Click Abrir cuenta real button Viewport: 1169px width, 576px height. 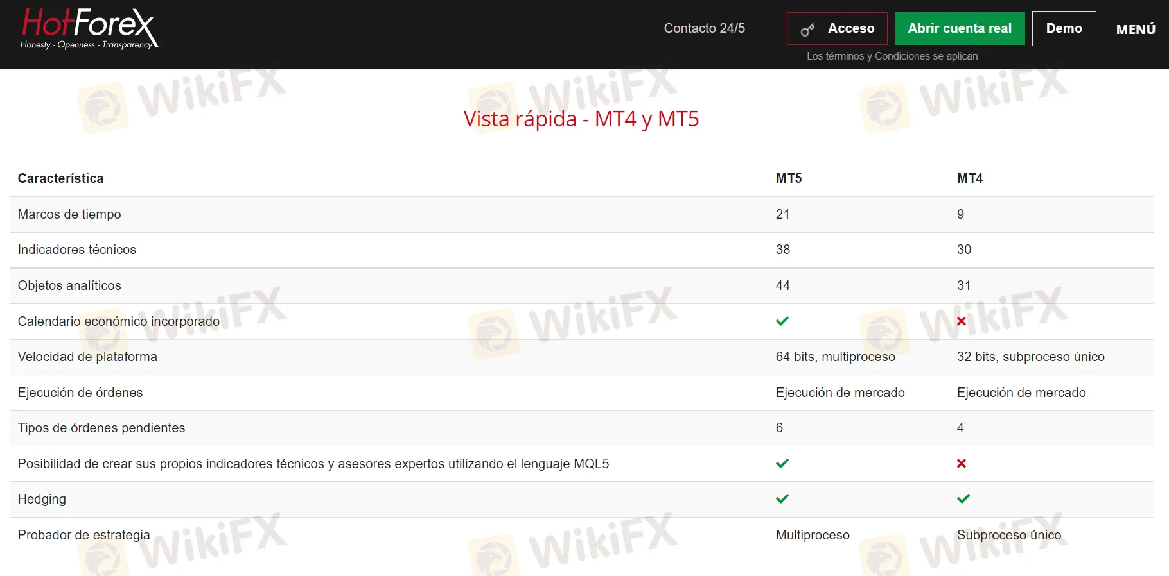960,28
